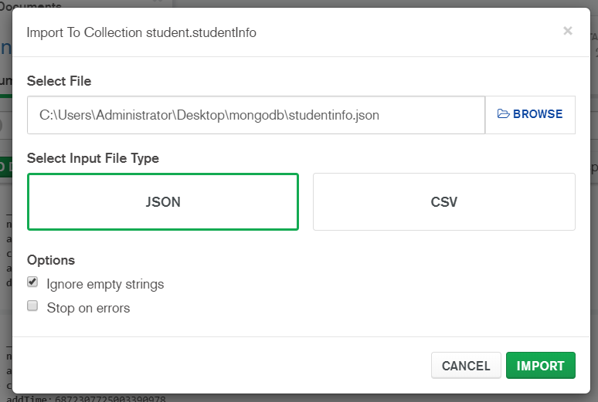Enable the Stop on errors checkbox

tap(32, 306)
